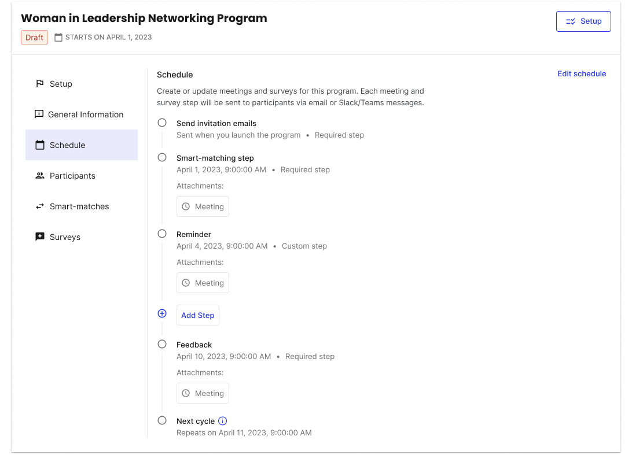Viewport: 632px width, 455px height.
Task: Open Meeting attachment under Feedback
Action: tap(203, 393)
